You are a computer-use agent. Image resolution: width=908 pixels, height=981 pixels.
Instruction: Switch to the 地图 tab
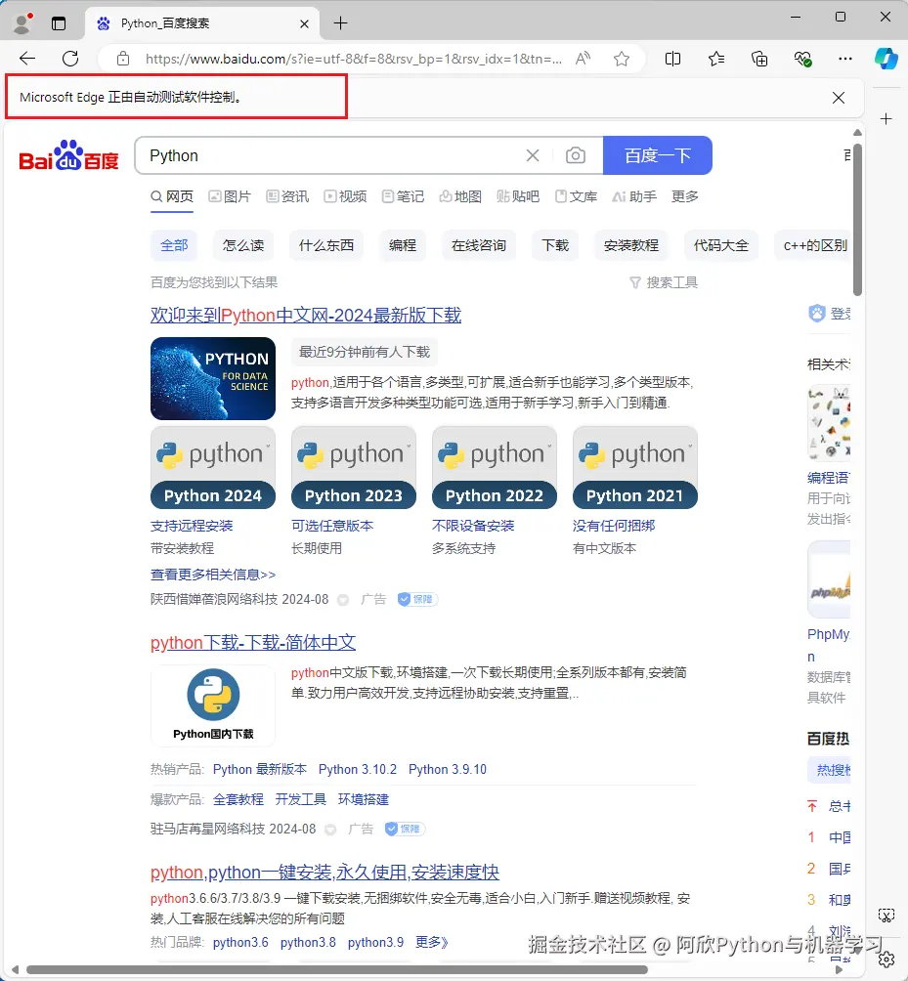[x=460, y=196]
